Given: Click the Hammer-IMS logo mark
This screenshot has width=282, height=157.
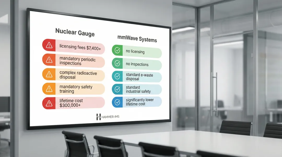Looking at the screenshot, I should tap(98, 117).
